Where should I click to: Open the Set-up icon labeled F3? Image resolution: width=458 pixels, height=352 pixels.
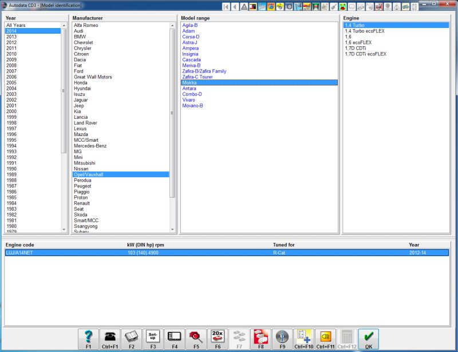(x=152, y=338)
